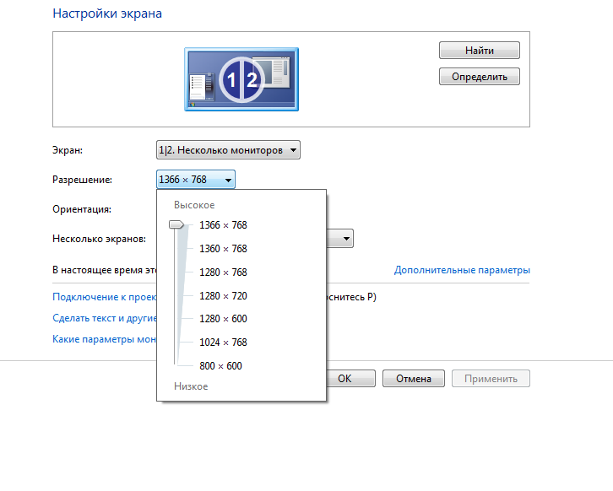Screen dimensions: 613x491
Task: Choose 1360 × 768 resolution
Action: click(223, 249)
